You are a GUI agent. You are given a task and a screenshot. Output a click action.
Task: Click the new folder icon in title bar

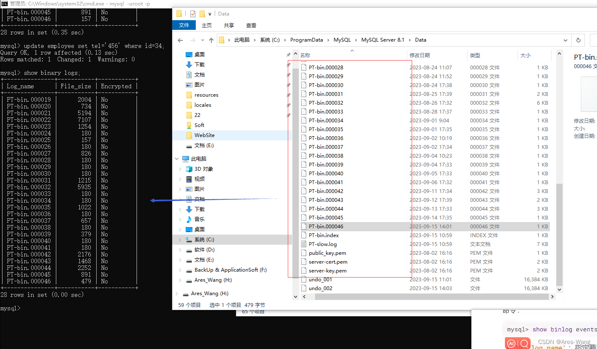tap(202, 14)
